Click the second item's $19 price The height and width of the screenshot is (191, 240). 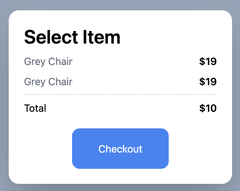[x=208, y=82]
